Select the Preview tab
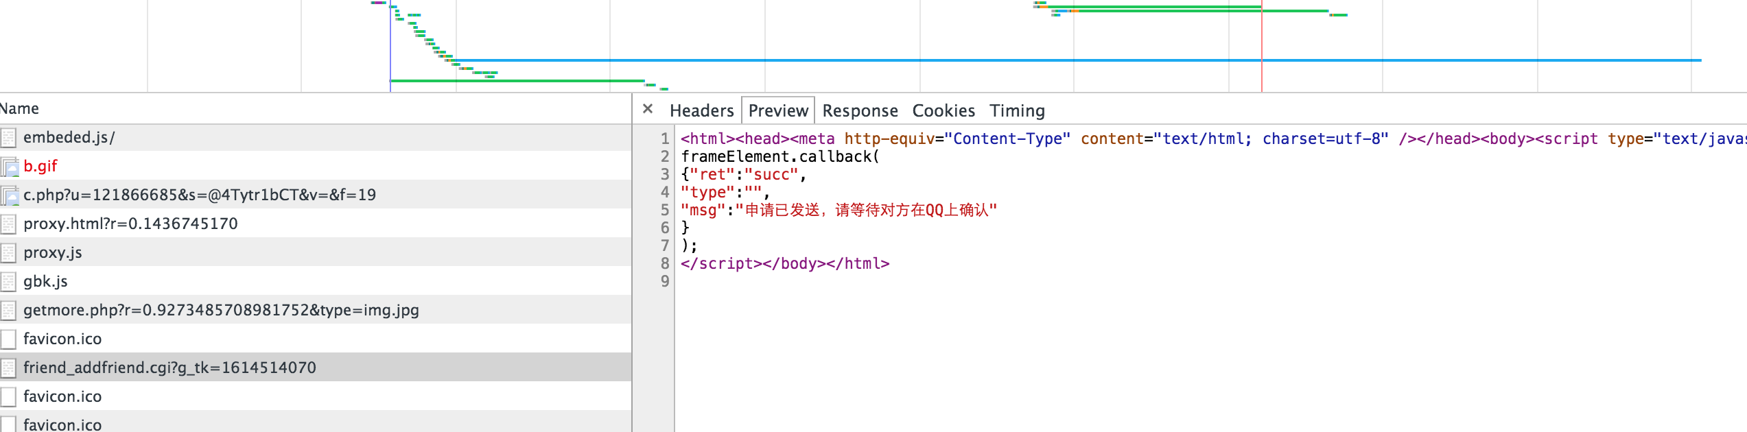1747x432 pixels. tap(778, 110)
